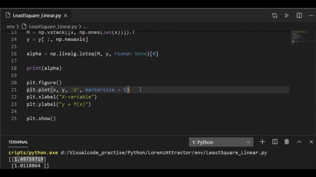Click the plt.figure() code line
The height and width of the screenshot is (177, 316).
[x=44, y=83]
